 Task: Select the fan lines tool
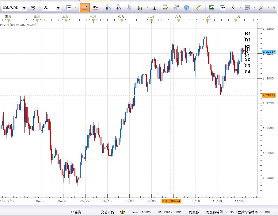click(261, 8)
